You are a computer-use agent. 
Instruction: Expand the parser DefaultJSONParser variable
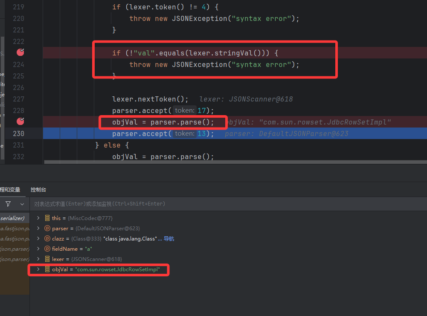(x=38, y=228)
